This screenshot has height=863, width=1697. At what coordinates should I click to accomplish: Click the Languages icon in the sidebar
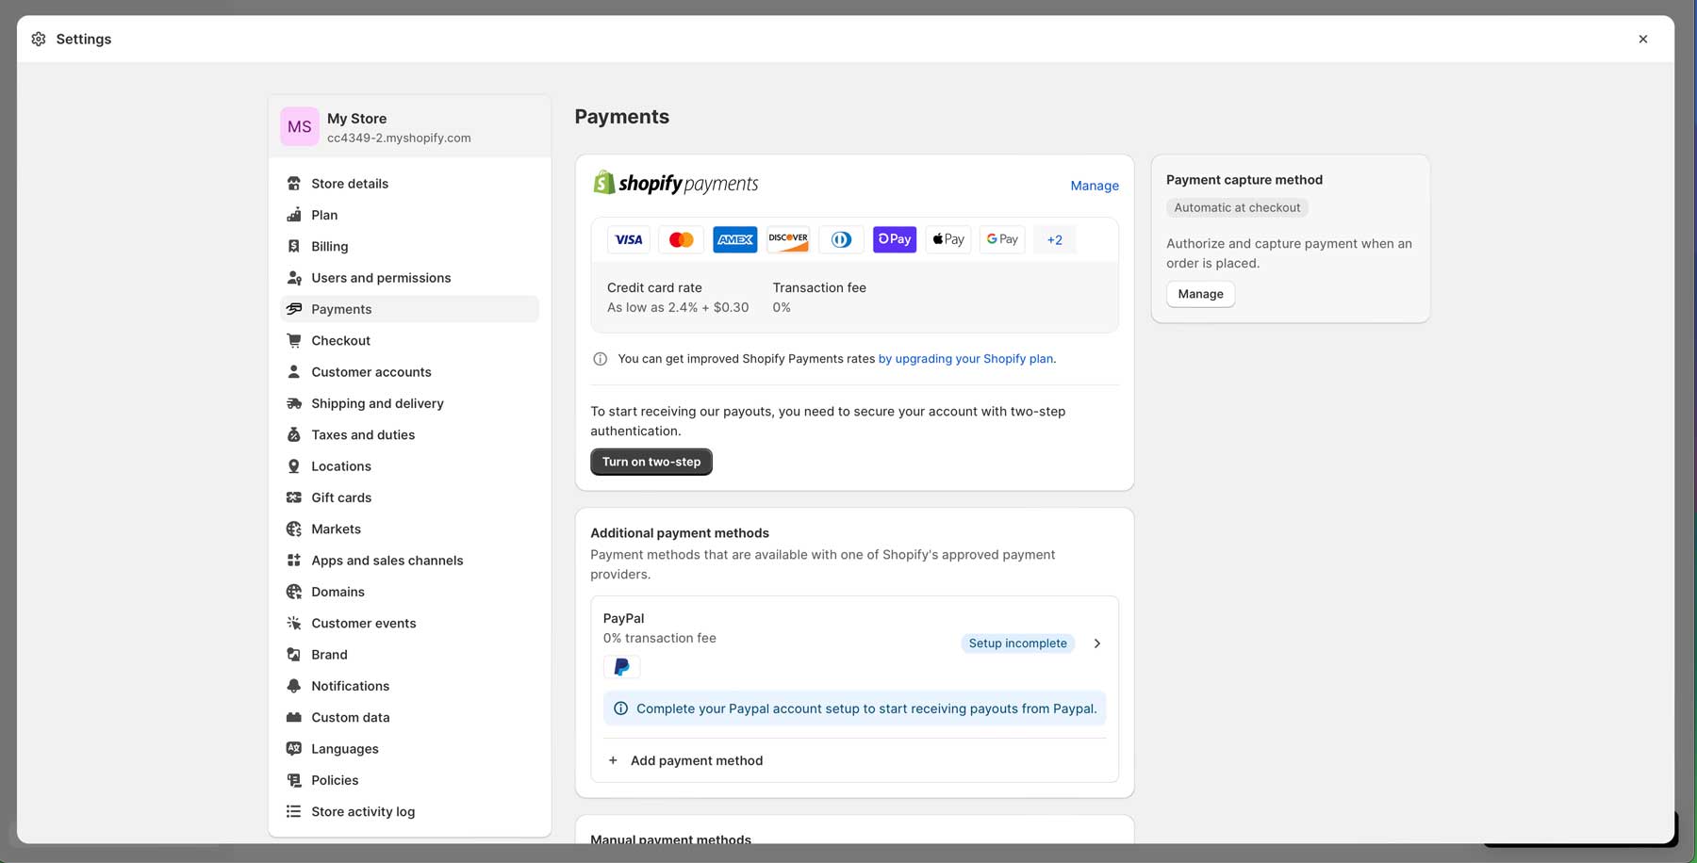pyautogui.click(x=293, y=748)
